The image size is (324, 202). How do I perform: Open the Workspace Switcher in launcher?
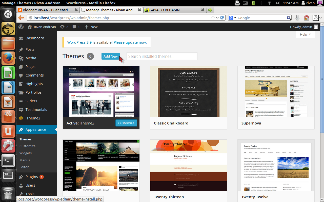[8, 175]
